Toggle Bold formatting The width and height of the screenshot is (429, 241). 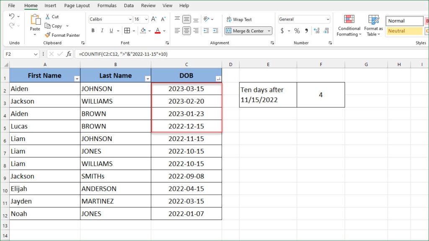pos(93,31)
